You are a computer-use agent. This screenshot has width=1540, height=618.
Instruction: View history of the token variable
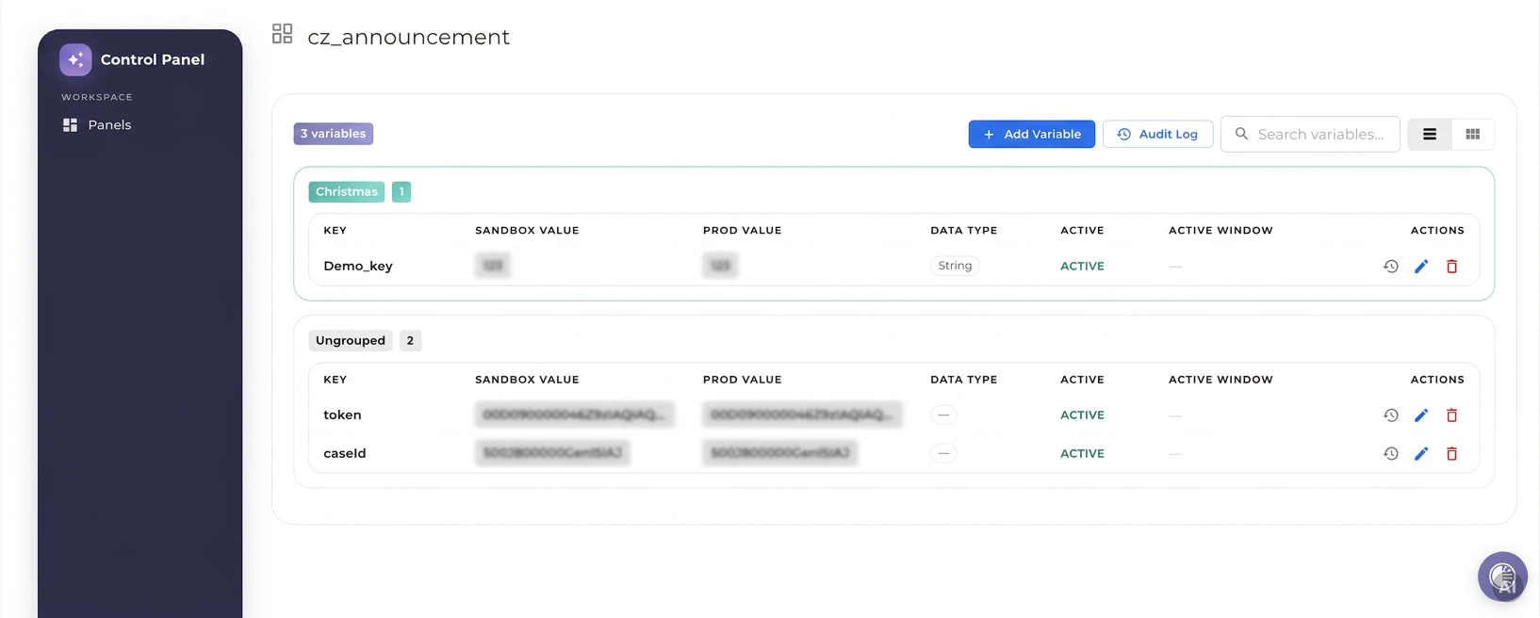(1390, 415)
